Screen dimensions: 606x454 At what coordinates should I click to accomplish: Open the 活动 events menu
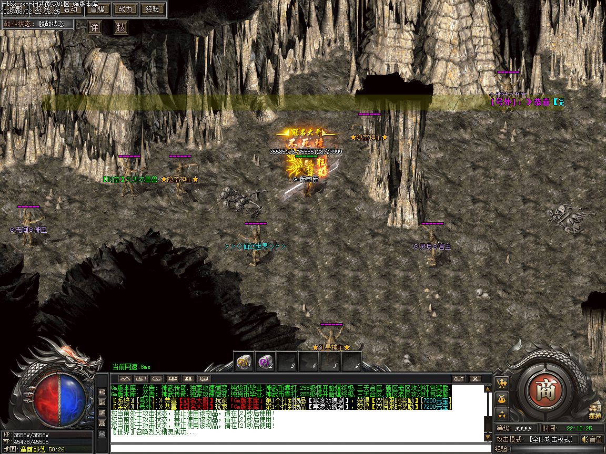(70, 9)
